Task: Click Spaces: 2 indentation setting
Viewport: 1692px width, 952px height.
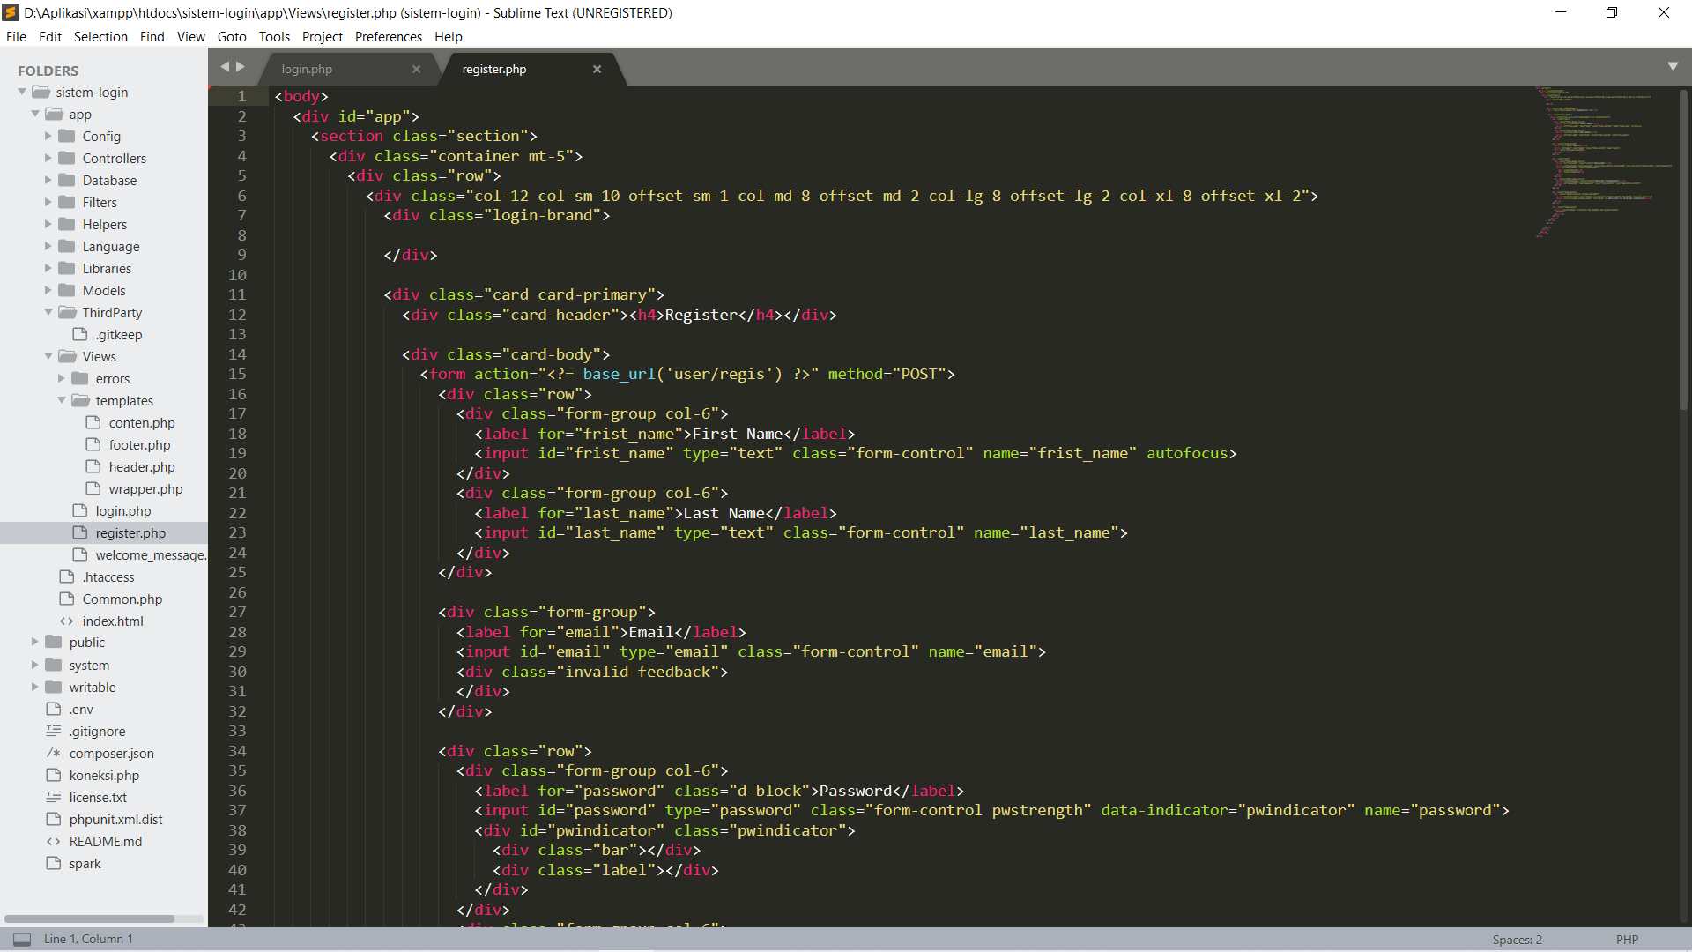Action: 1517,940
